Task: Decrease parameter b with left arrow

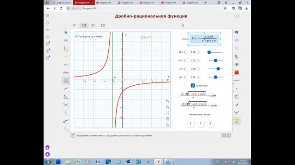Action: tap(185, 60)
